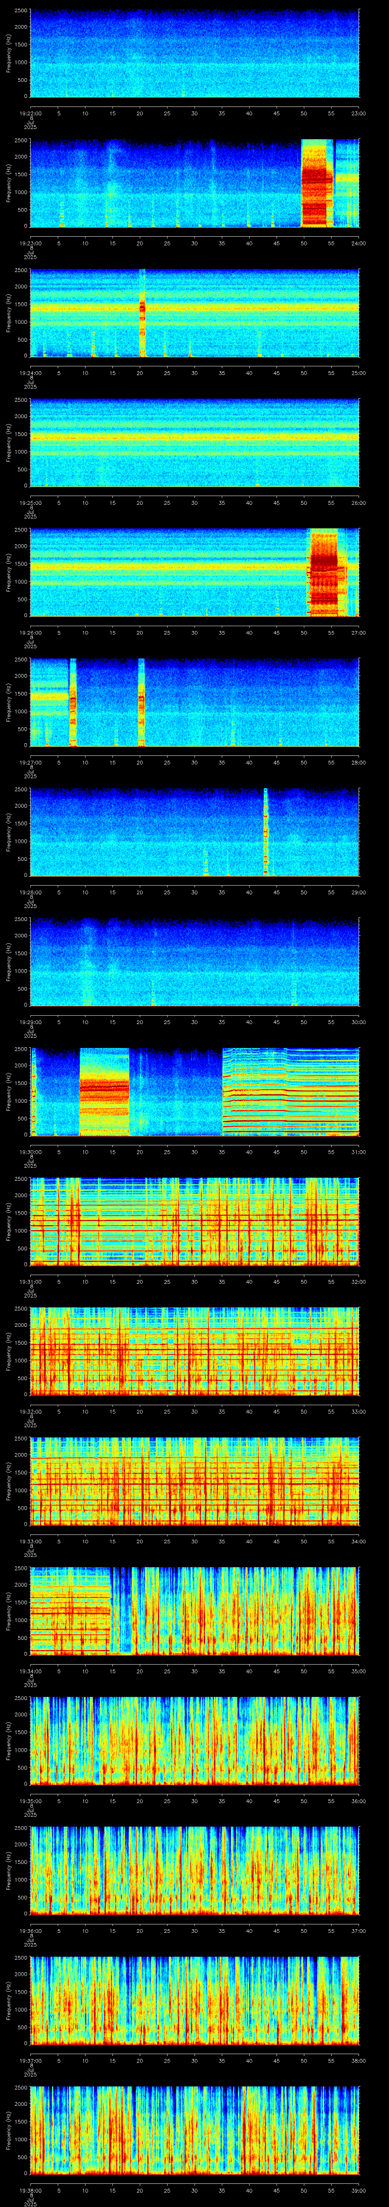The height and width of the screenshot is (2207, 389).
Task: Click the harmonic block before 15 seconds in the 19:34:00 spectrogram
Action: 70,1611
